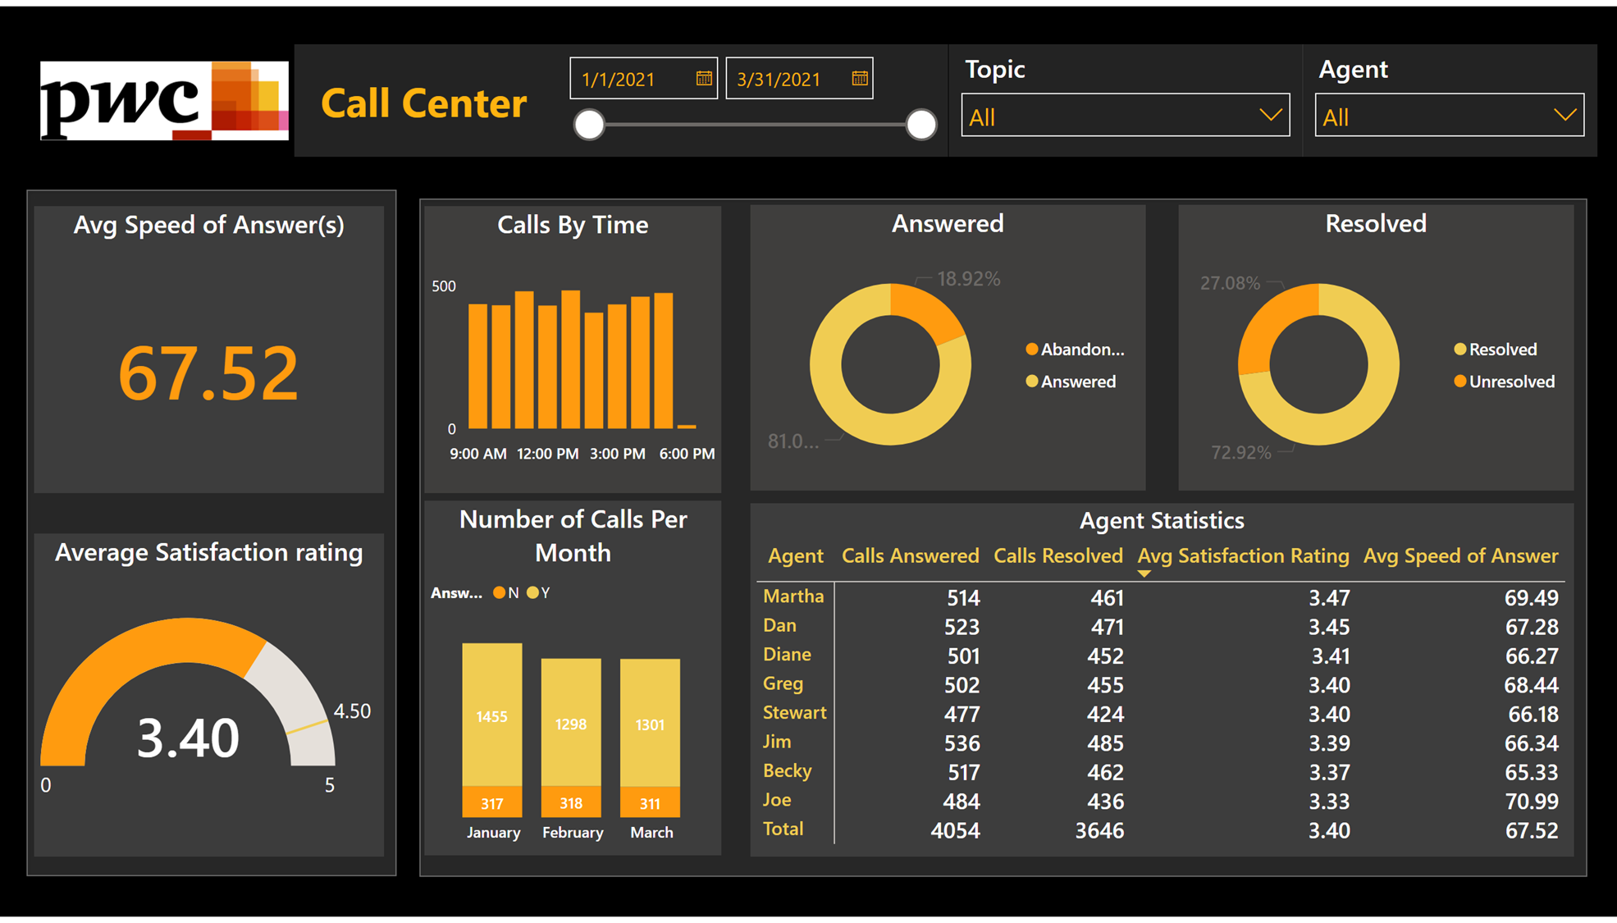Click the left handle of the date range slider
This screenshot has height=923, width=1617.
pyautogui.click(x=588, y=124)
